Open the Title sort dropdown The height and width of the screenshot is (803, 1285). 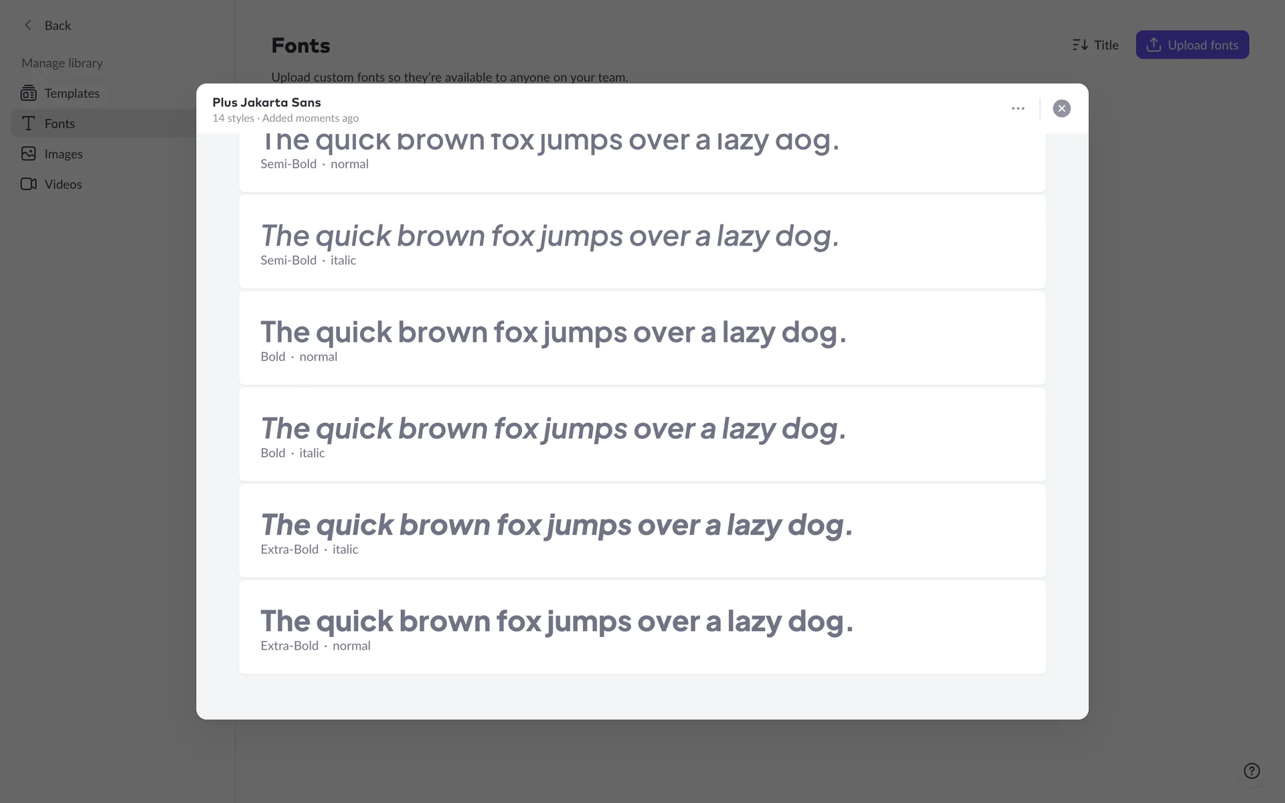tap(1096, 45)
